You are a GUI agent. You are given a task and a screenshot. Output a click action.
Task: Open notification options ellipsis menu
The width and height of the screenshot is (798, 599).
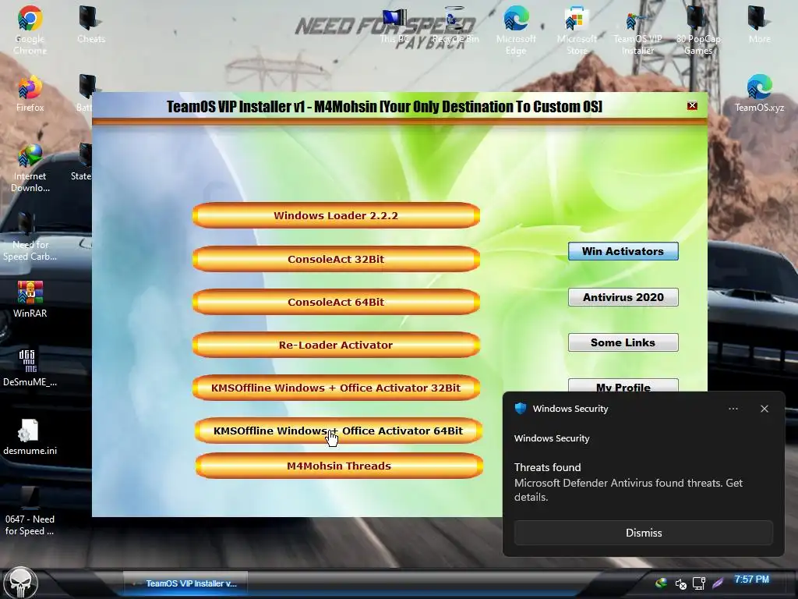pos(733,409)
